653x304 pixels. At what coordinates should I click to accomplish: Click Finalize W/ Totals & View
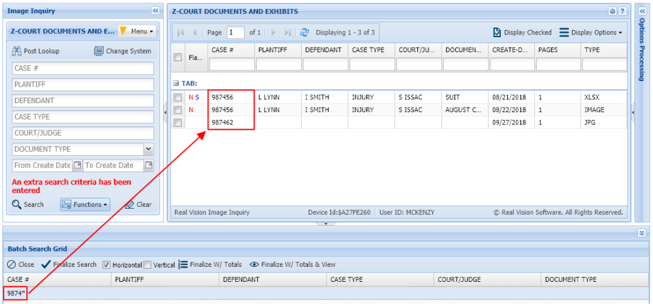293,264
